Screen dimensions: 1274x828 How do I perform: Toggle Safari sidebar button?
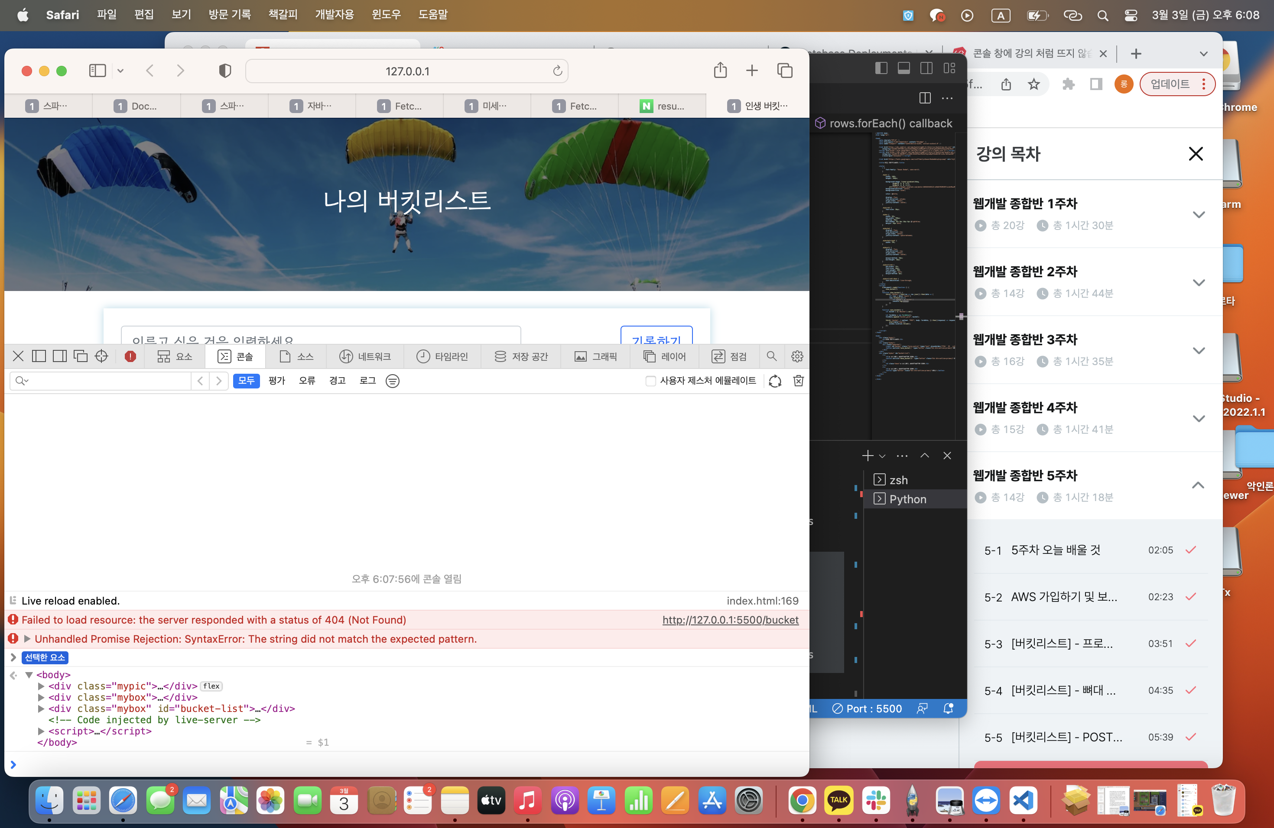coord(97,71)
